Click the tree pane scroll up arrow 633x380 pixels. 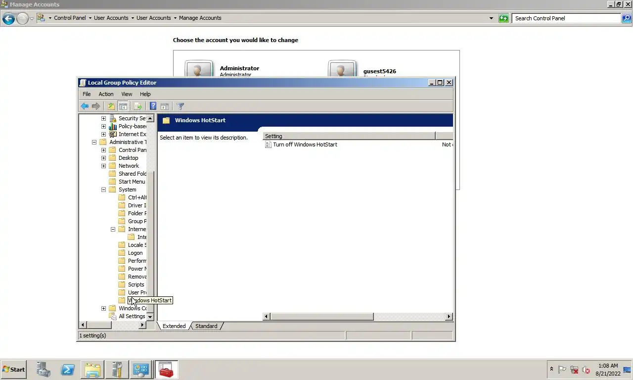click(150, 118)
